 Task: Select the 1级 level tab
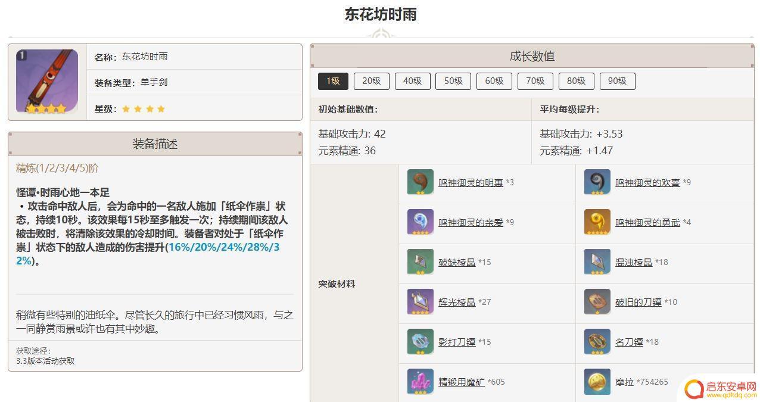(x=333, y=81)
